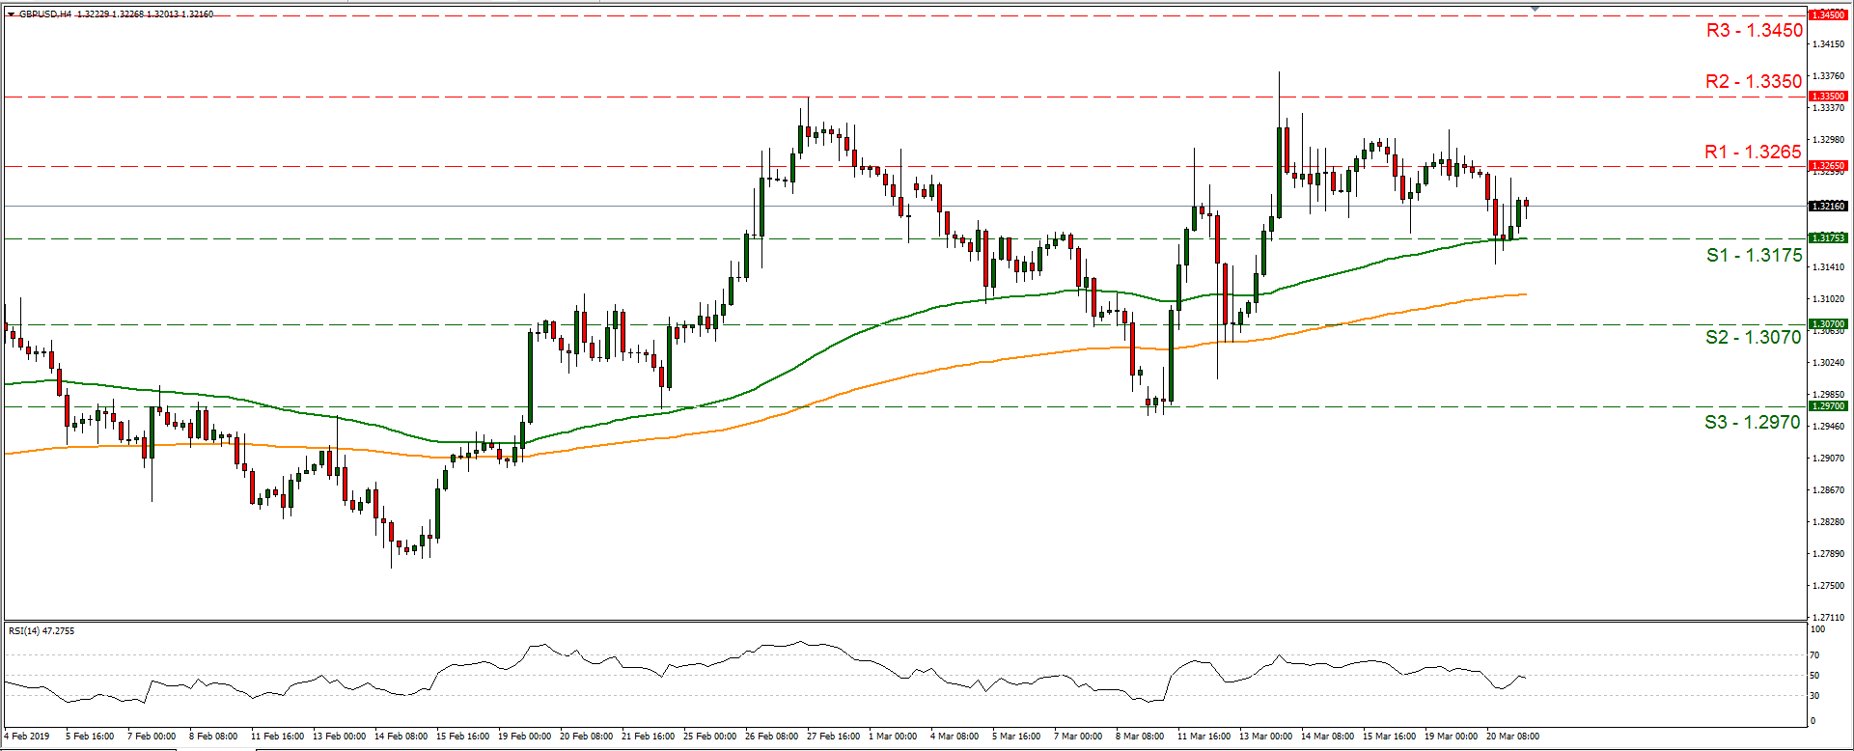The width and height of the screenshot is (1854, 751).
Task: Click the 7 Mar 00:00 time label
Action: tap(1078, 737)
